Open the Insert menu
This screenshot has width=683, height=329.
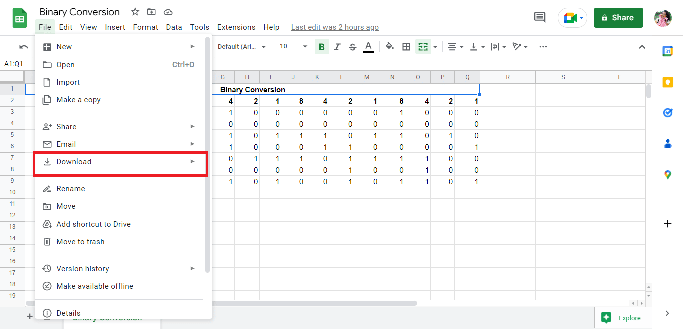[x=115, y=27]
